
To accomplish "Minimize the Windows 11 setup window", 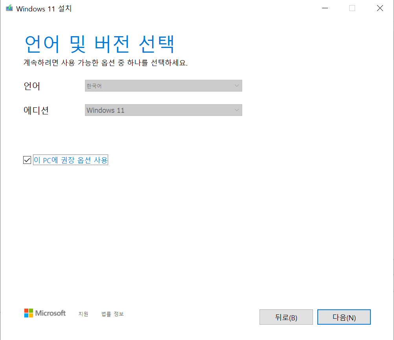I will (x=325, y=8).
